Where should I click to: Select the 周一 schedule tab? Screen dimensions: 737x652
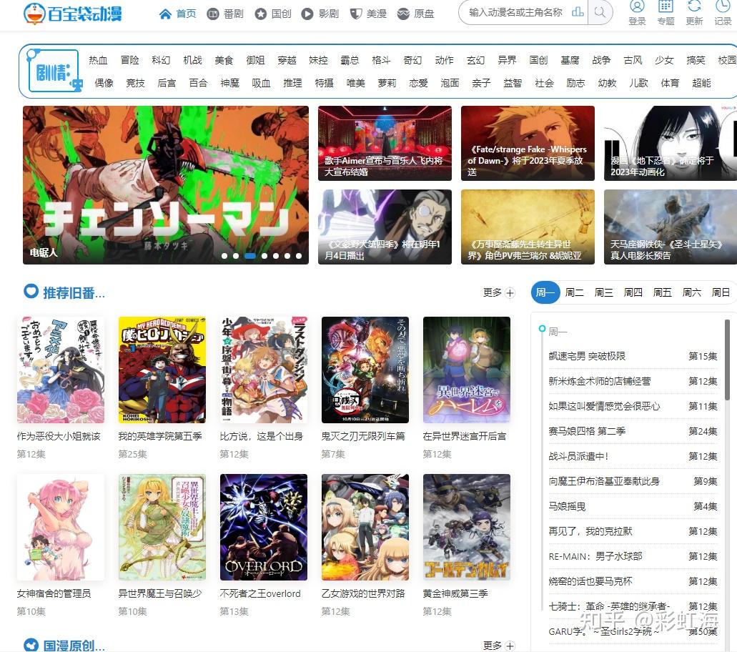(545, 292)
